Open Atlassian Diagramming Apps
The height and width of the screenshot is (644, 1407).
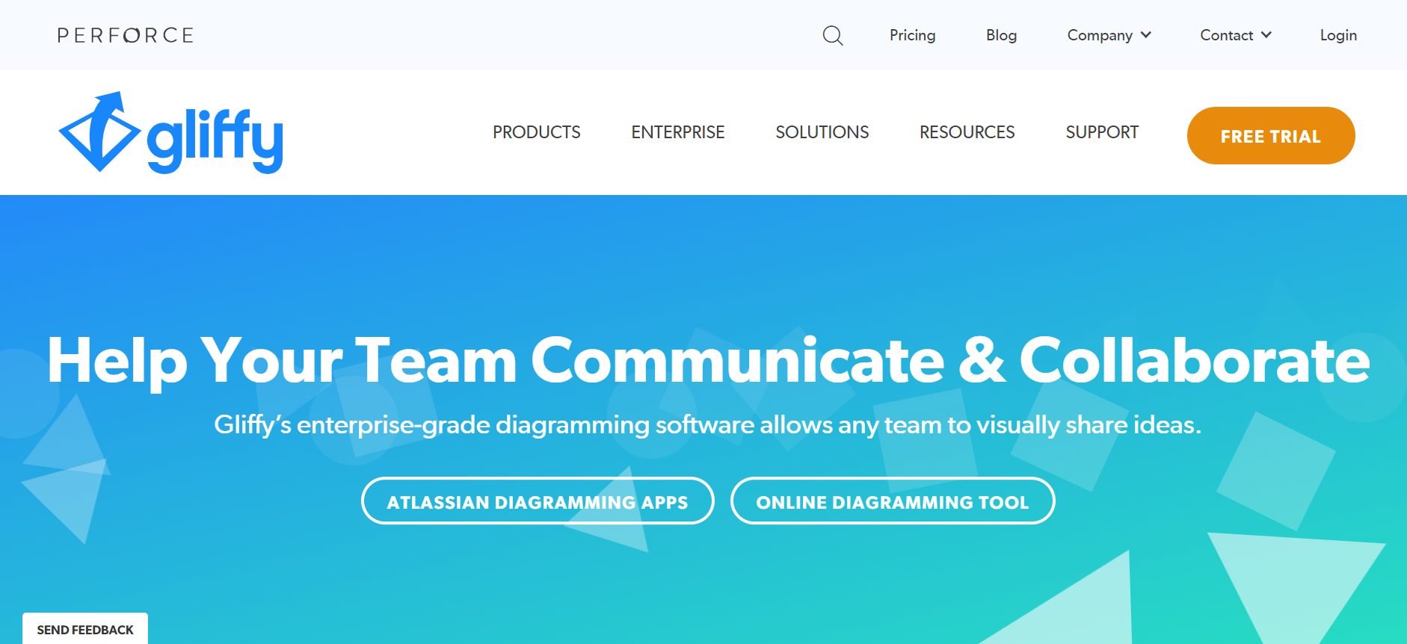click(x=537, y=501)
